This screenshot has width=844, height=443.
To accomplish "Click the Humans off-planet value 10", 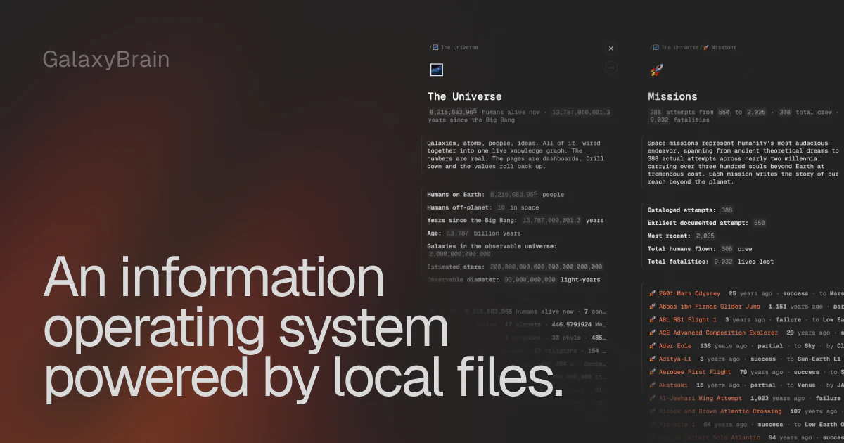I will [x=501, y=207].
